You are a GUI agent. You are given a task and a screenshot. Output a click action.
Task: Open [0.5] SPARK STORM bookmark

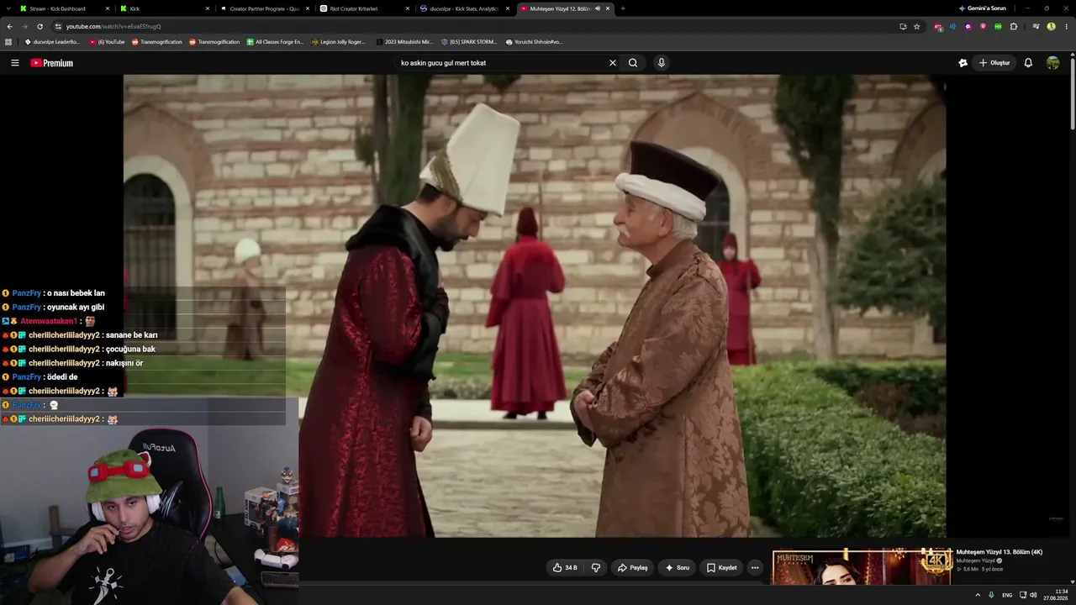point(469,41)
